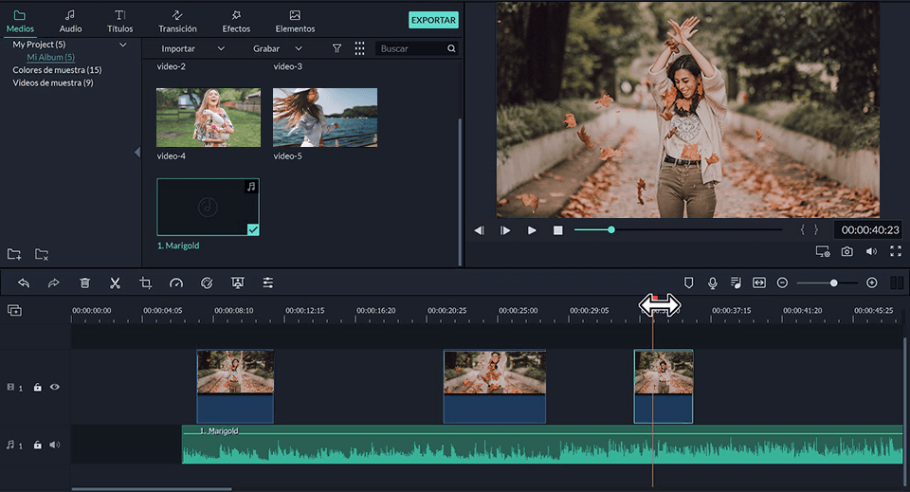Mute audio track 1
Screen dimensions: 910x492
(55, 445)
